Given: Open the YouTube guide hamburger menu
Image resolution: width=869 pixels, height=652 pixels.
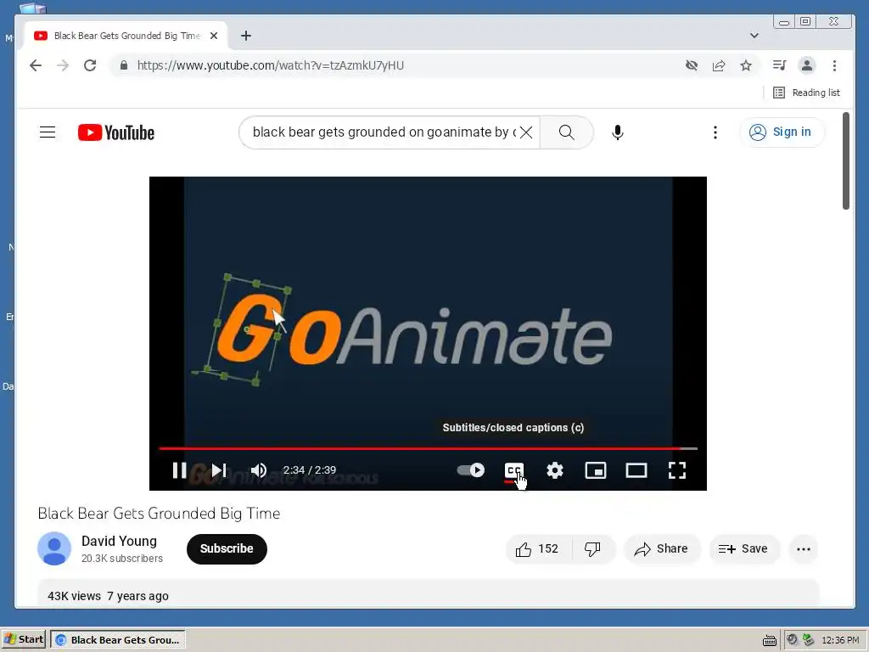Looking at the screenshot, I should (x=48, y=132).
